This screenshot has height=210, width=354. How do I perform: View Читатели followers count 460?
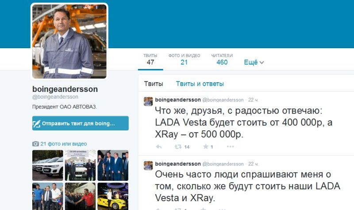222,59
